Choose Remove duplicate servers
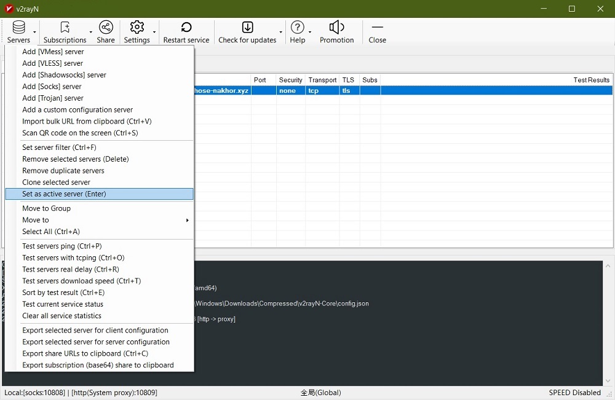Screen dimensions: 615x400 pyautogui.click(x=63, y=171)
